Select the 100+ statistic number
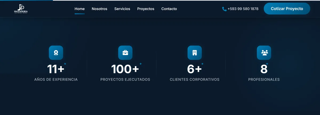 [125, 69]
